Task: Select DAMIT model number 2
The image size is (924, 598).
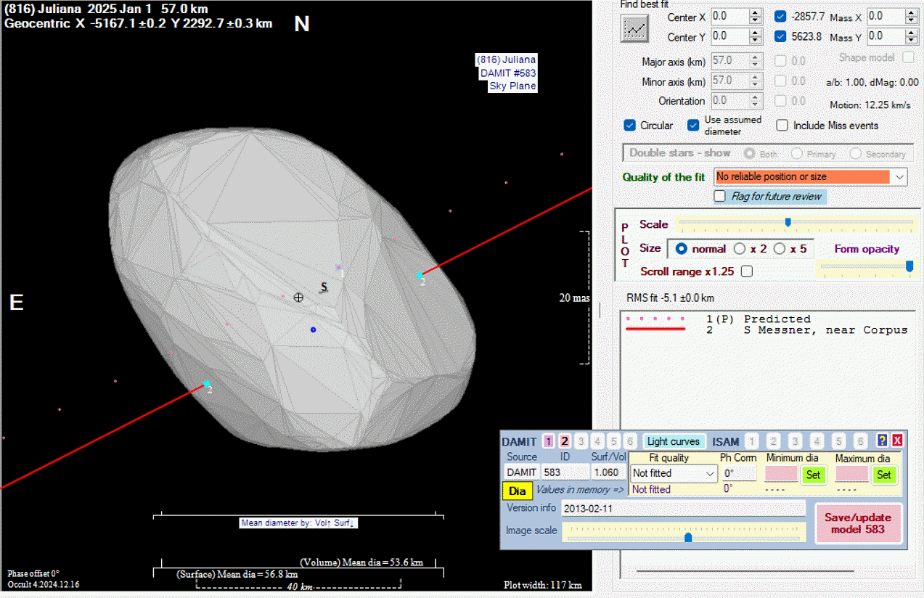Action: click(x=564, y=441)
